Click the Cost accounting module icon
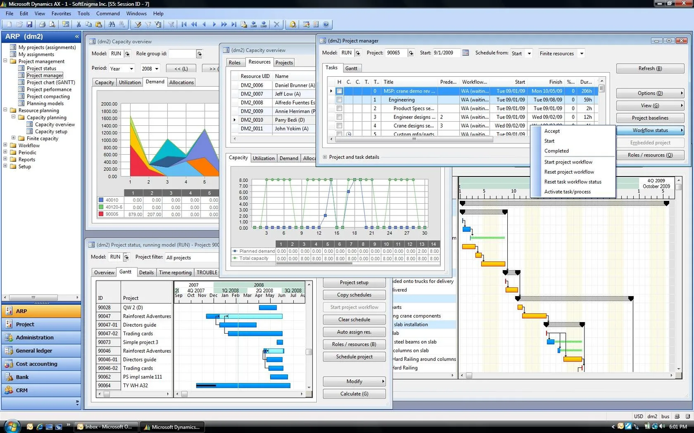 pyautogui.click(x=9, y=364)
